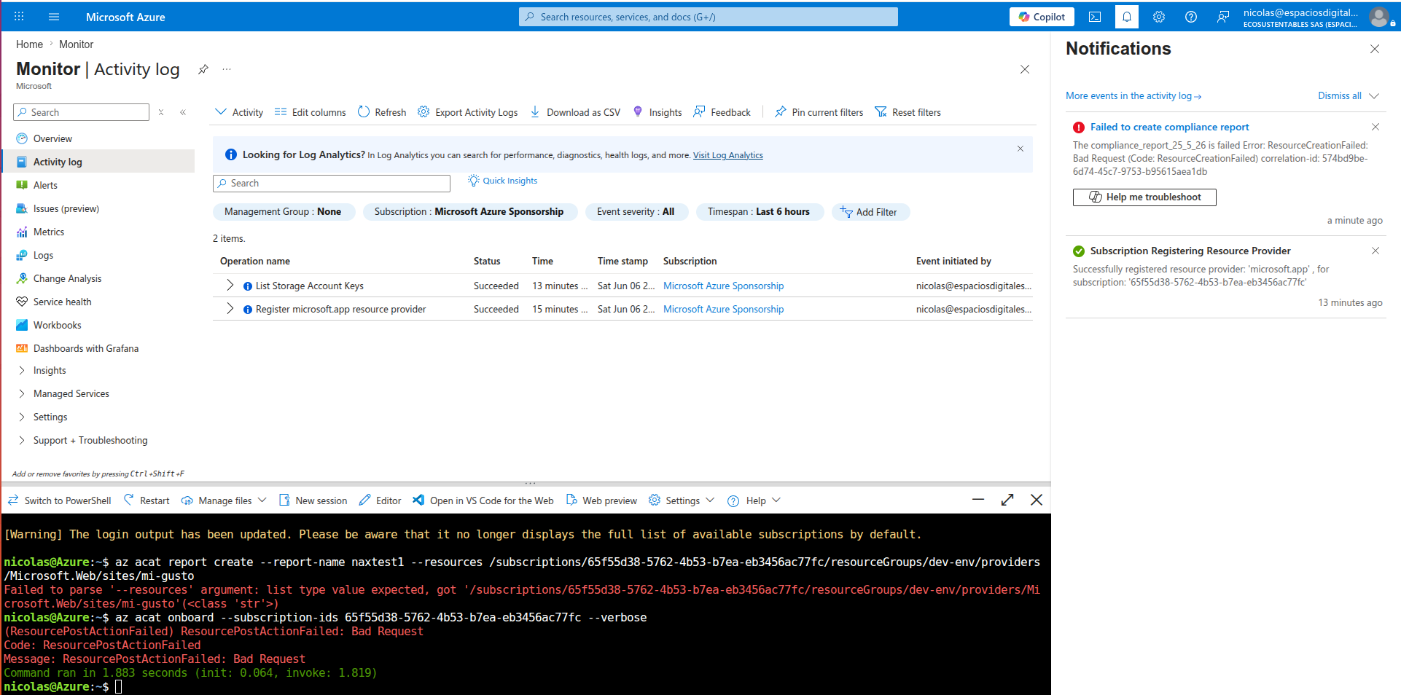Open Alerts in the Monitor menu

pos(45,185)
